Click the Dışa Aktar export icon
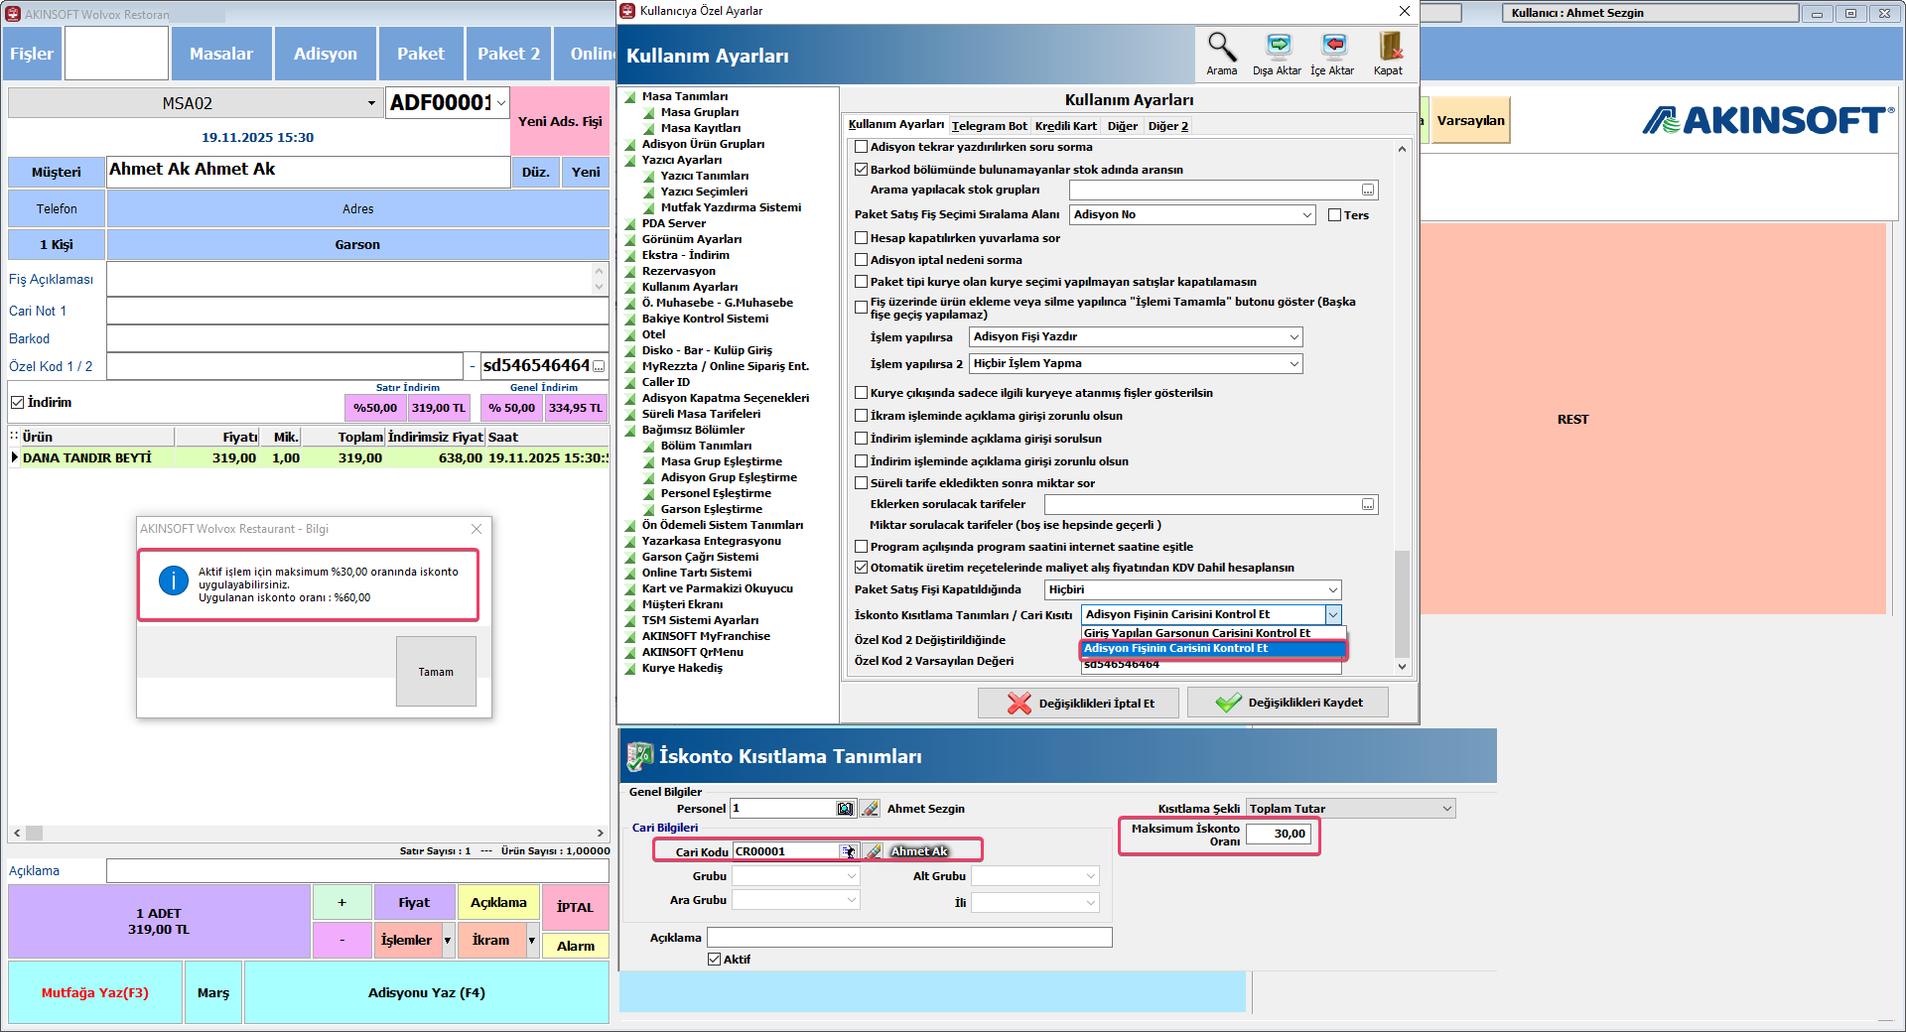The height and width of the screenshot is (1032, 1906). point(1278,47)
